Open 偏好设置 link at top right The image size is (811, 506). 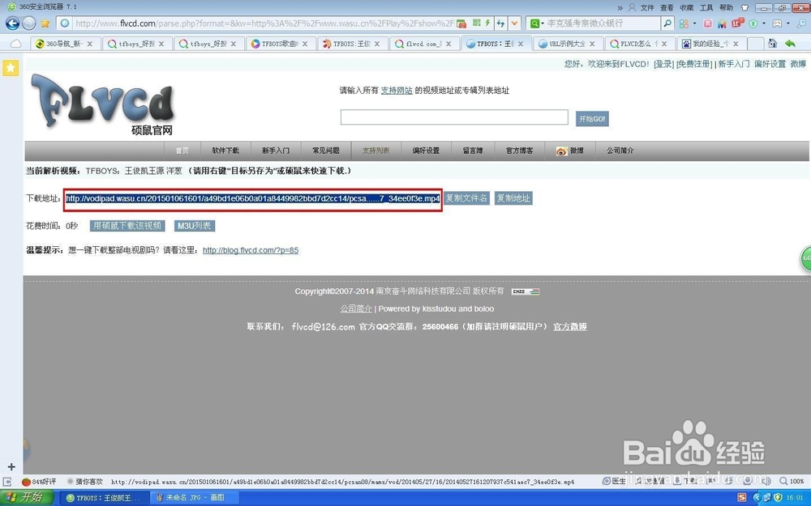770,64
